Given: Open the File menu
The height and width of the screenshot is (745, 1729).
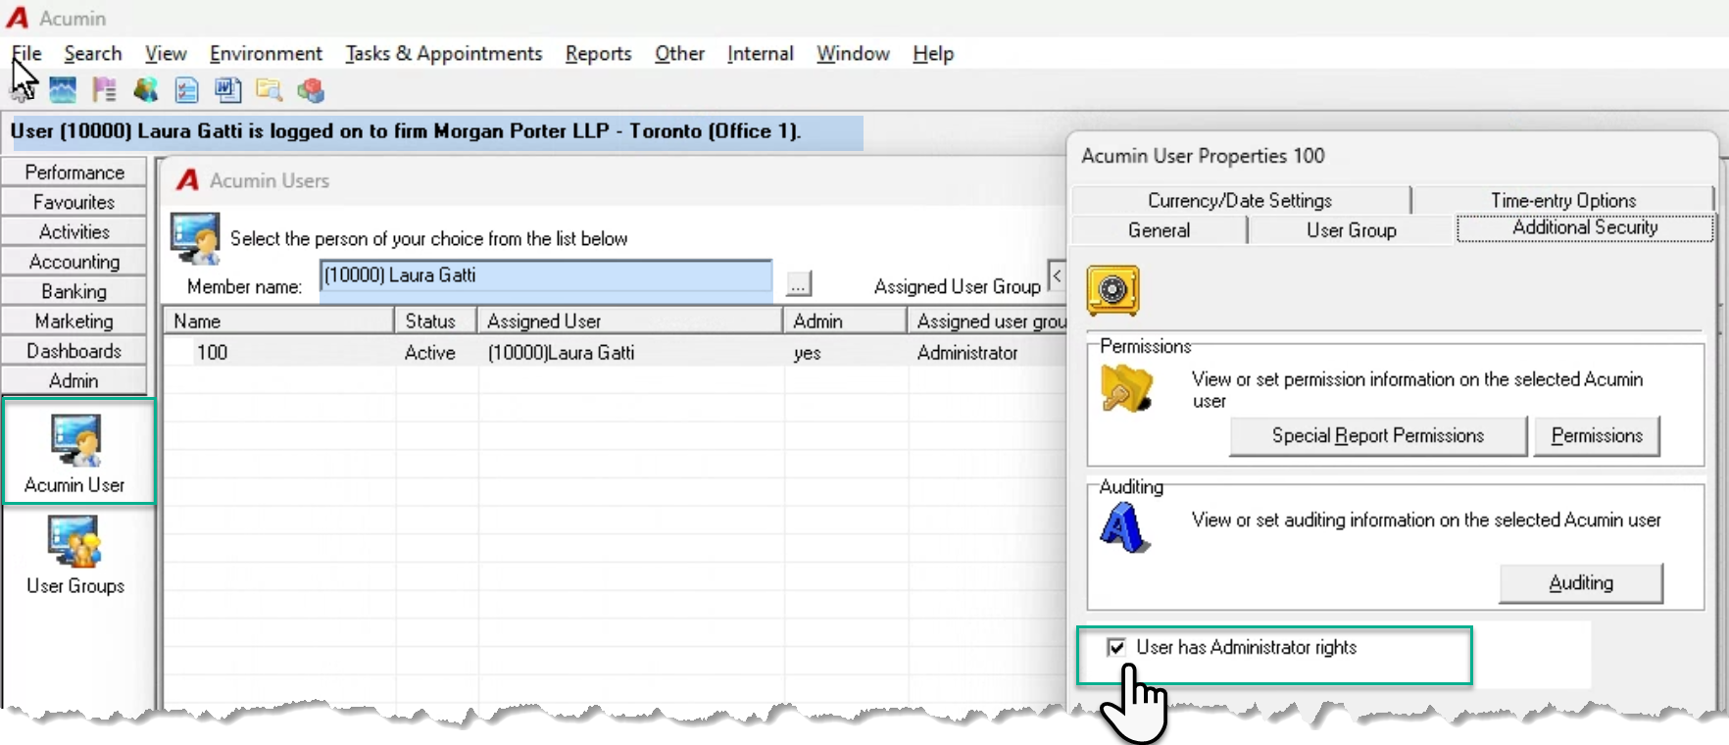Looking at the screenshot, I should point(26,53).
